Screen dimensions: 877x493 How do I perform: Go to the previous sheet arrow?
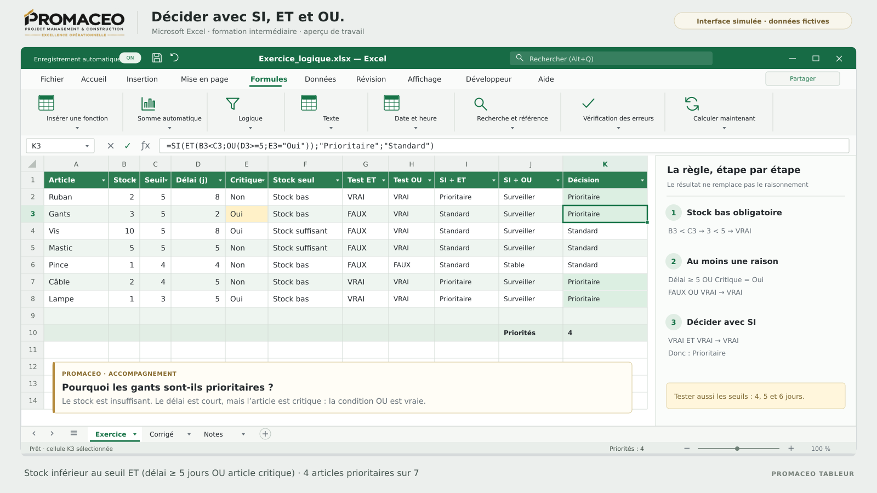34,433
